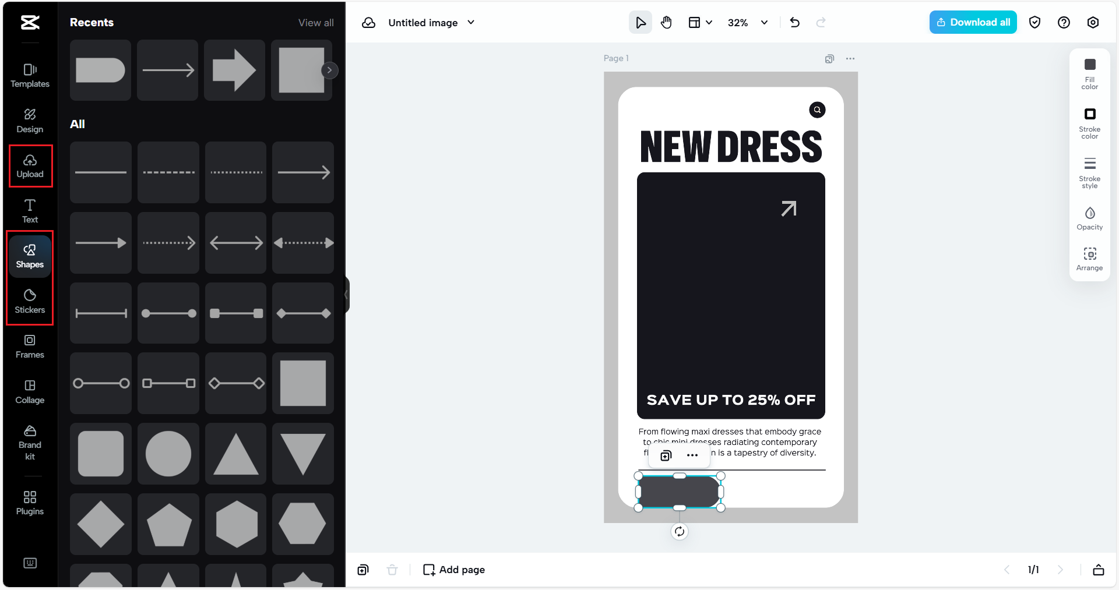Switch to the Design panel
Screen dimensions: 1119x590
pyautogui.click(x=30, y=120)
